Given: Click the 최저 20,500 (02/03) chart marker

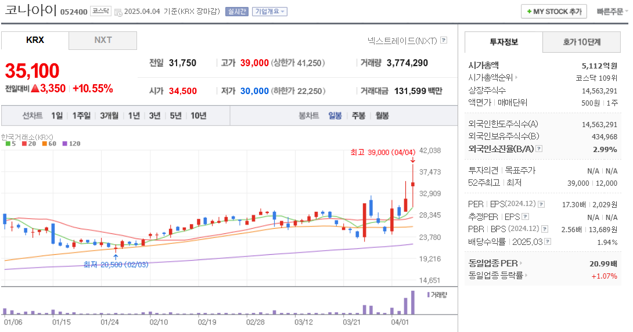Looking at the screenshot, I should point(116,265).
